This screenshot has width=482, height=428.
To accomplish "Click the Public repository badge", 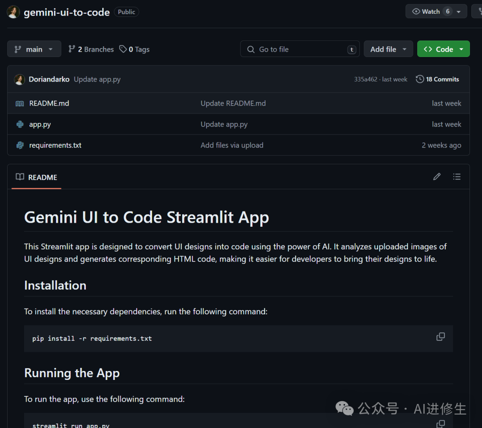I will [126, 12].
